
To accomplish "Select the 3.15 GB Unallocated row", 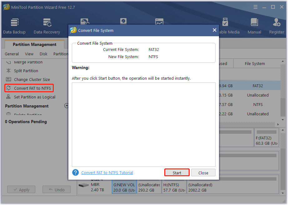I will (x=250, y=95).
